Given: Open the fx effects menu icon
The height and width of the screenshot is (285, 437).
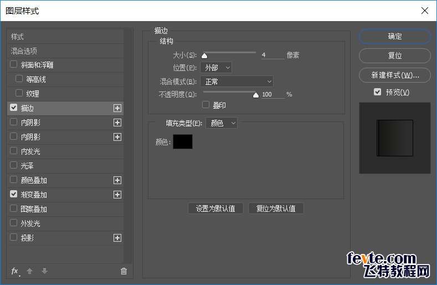Looking at the screenshot, I should [15, 271].
